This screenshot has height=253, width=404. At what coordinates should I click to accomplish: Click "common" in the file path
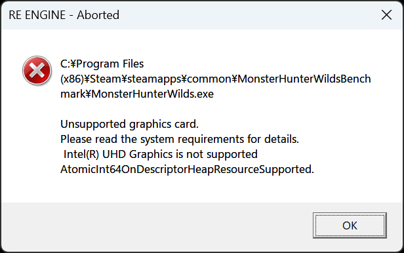[209, 79]
